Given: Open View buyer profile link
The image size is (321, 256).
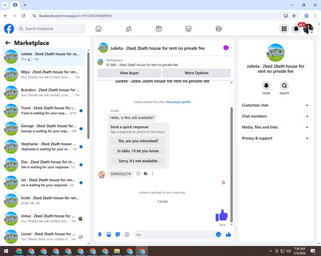Looking at the screenshot, I should pyautogui.click(x=178, y=102).
